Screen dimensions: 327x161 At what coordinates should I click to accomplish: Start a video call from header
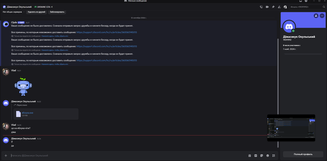(267, 7)
